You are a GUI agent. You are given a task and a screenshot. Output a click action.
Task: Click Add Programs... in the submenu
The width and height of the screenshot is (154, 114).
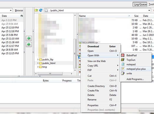coord(135,79)
